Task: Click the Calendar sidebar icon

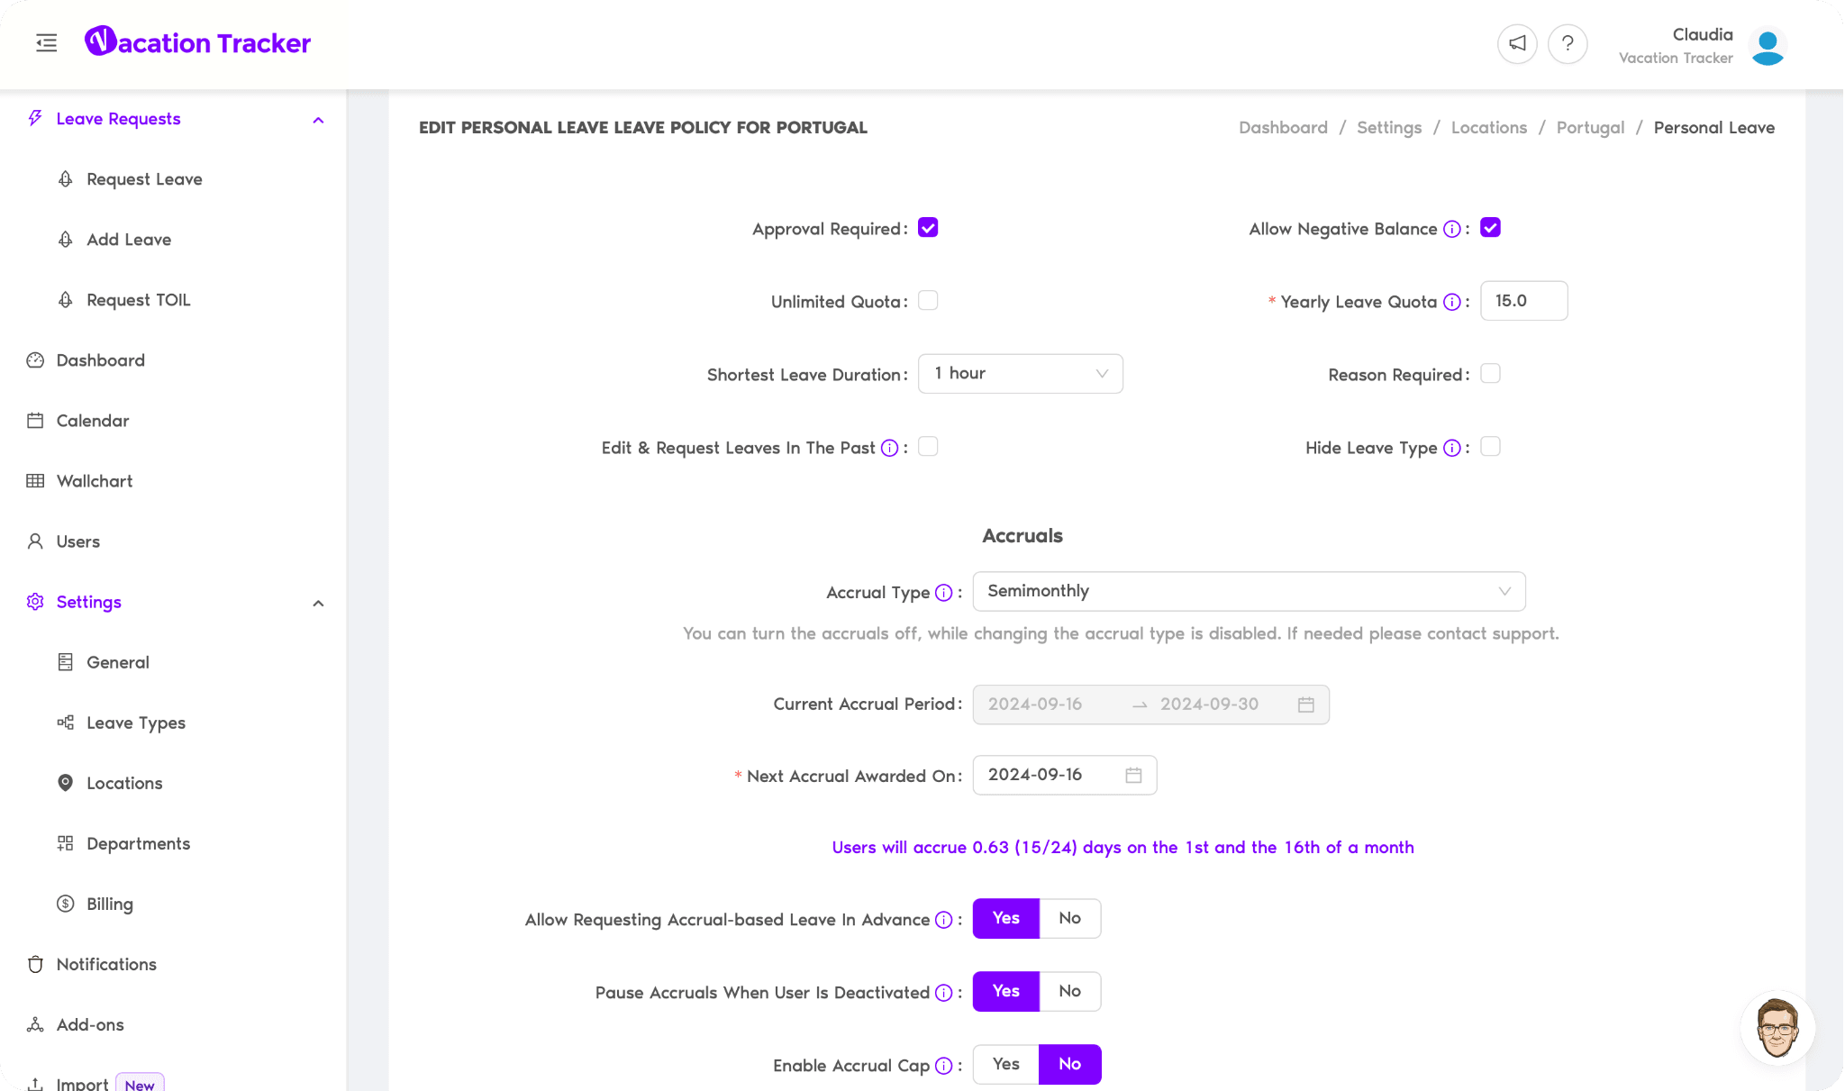Action: pos(35,421)
